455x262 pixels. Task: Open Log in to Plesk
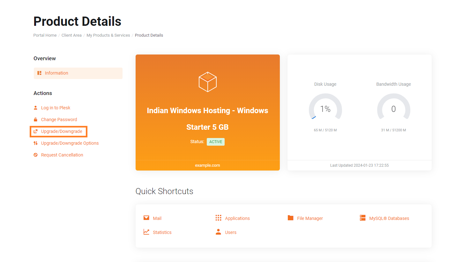point(56,108)
